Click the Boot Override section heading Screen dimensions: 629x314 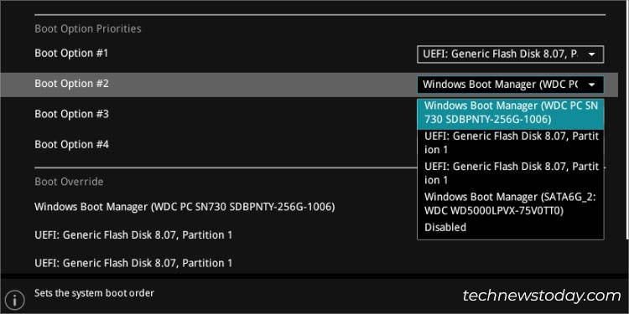coord(69,182)
